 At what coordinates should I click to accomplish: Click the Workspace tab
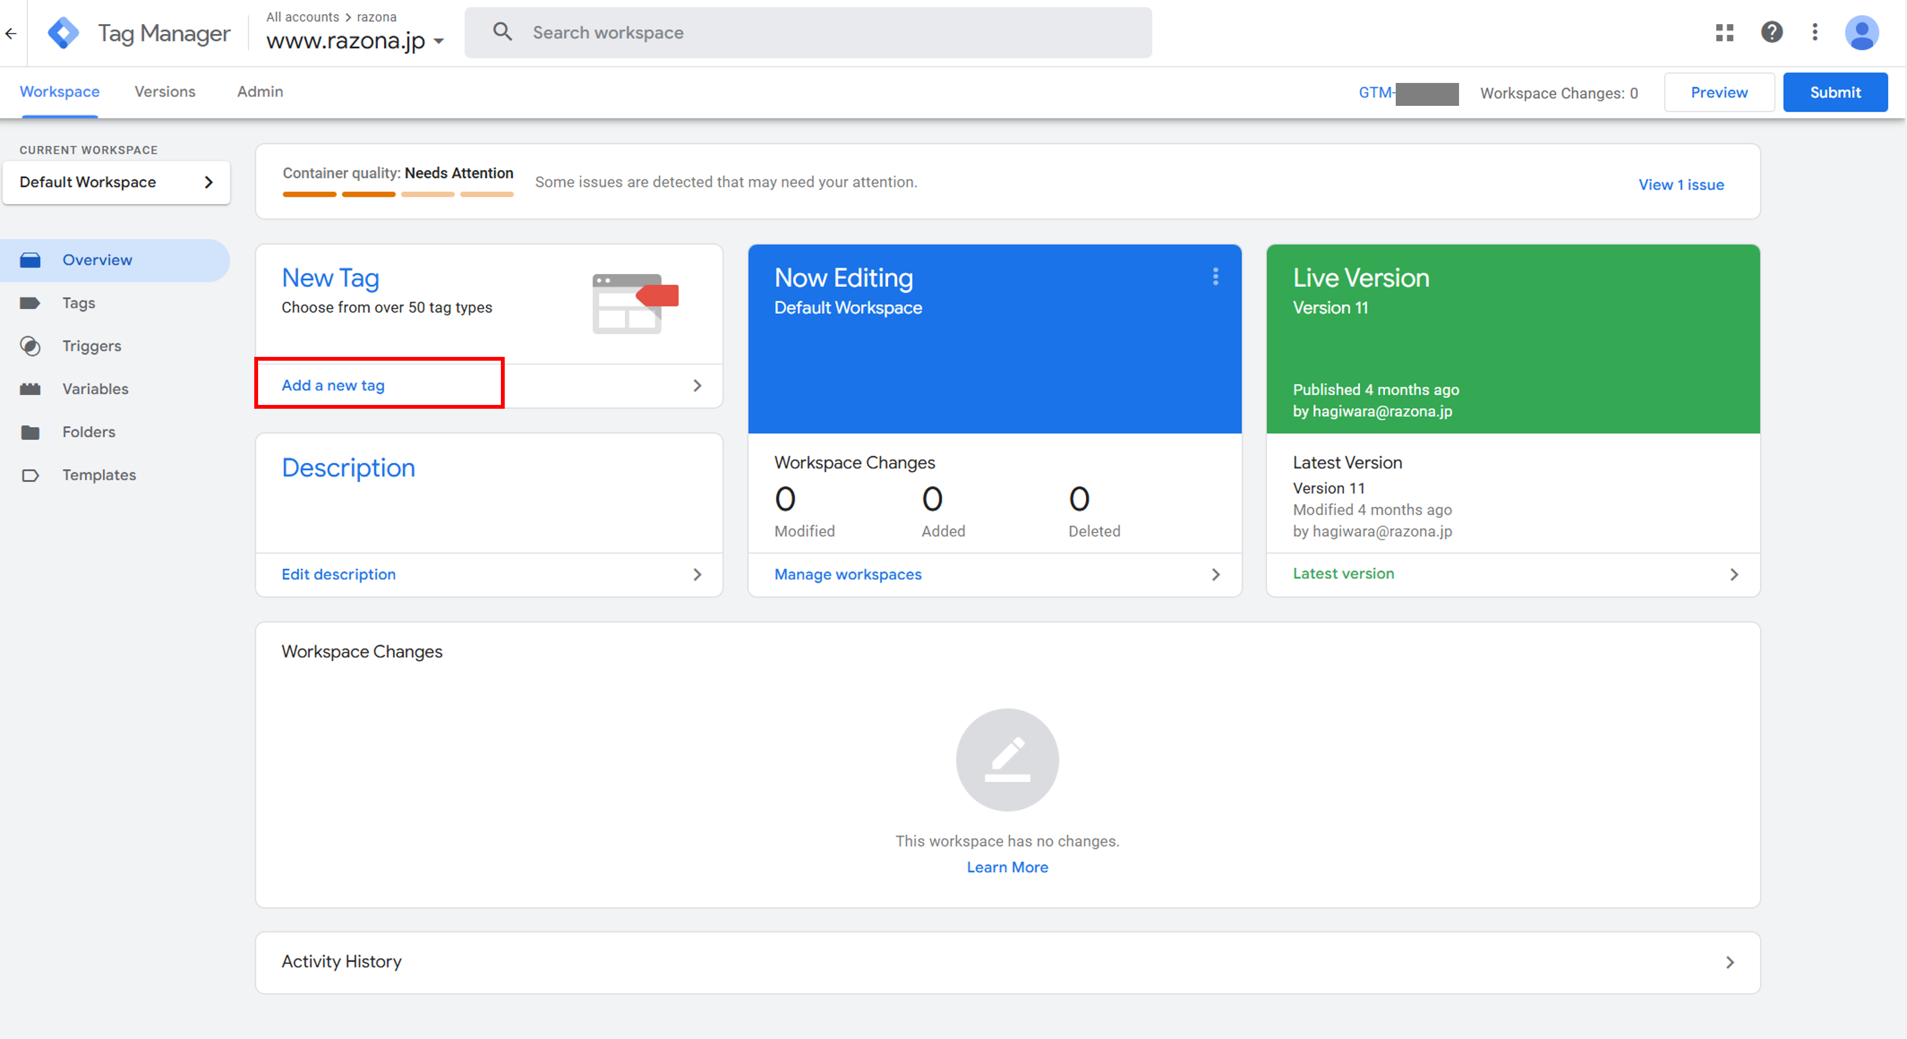tap(60, 91)
